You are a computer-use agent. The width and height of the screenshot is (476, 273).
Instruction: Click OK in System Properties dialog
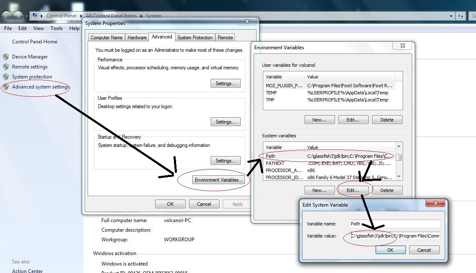[x=170, y=204]
